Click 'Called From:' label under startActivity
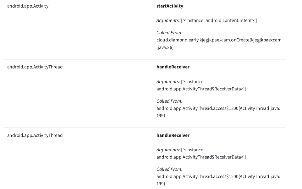This screenshot has height=189, width=302. [169, 33]
